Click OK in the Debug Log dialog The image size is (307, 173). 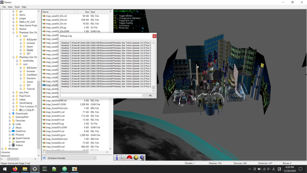pyautogui.click(x=150, y=95)
